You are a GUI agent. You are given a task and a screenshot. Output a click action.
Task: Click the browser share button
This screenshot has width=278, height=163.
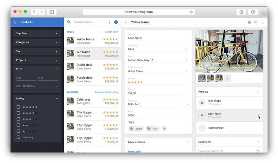(x=241, y=12)
